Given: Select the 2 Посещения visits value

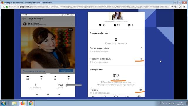Looking at the screenshot, I should pyautogui.click(x=35, y=86).
